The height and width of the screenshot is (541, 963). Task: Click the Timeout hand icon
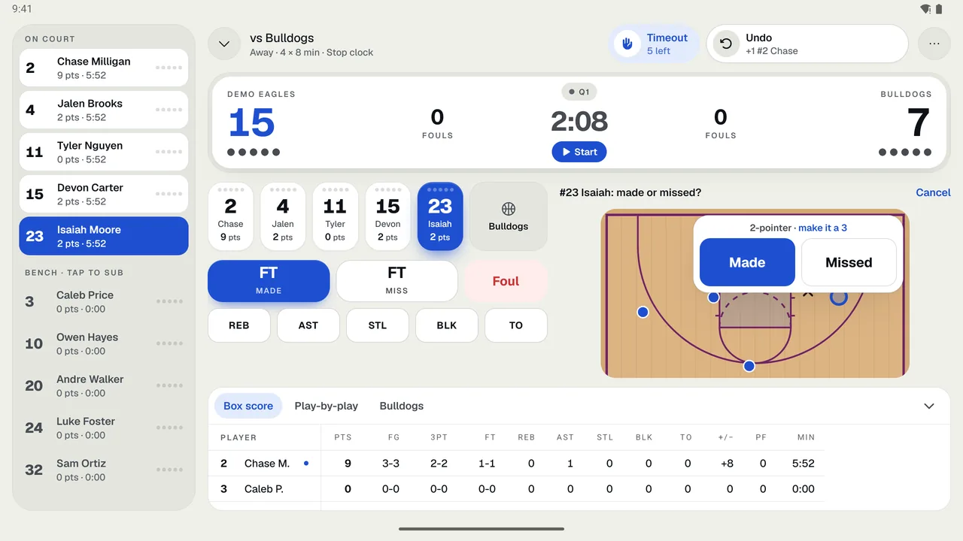[627, 44]
